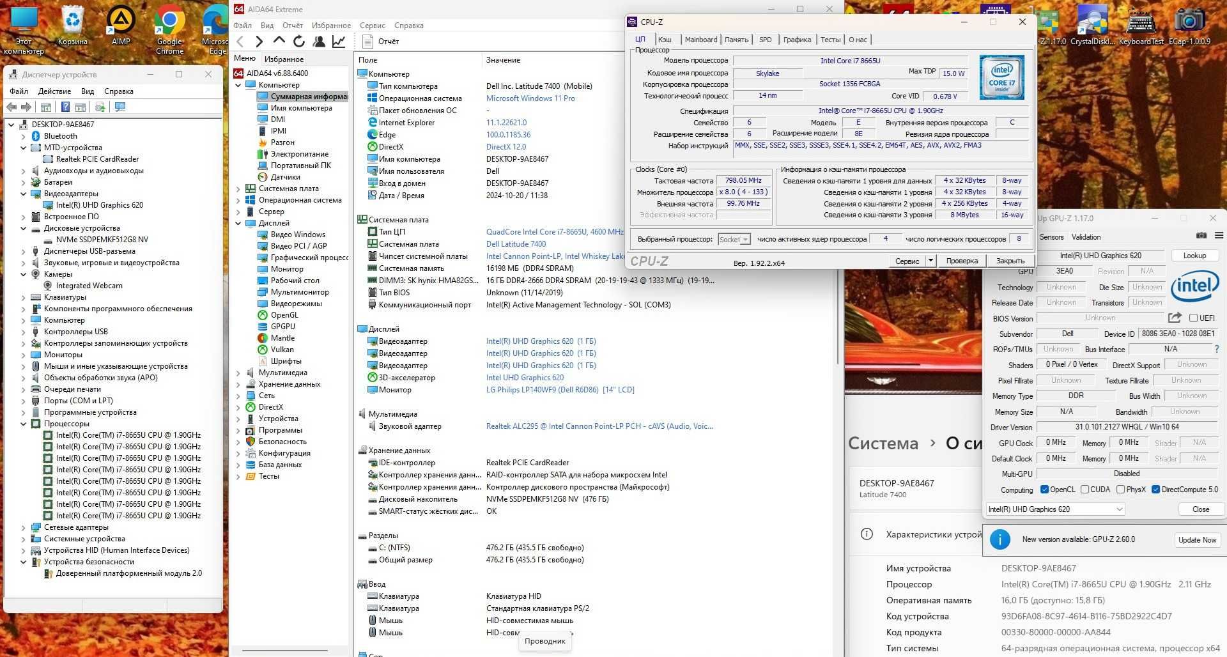The width and height of the screenshot is (1227, 657).
Task: Toggle the PhysX checkbox in GPU-Z
Action: [1120, 490]
